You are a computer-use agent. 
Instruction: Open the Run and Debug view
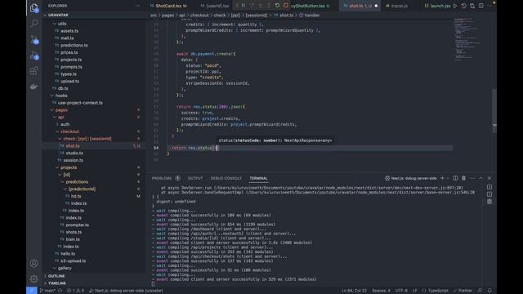pos(34,56)
